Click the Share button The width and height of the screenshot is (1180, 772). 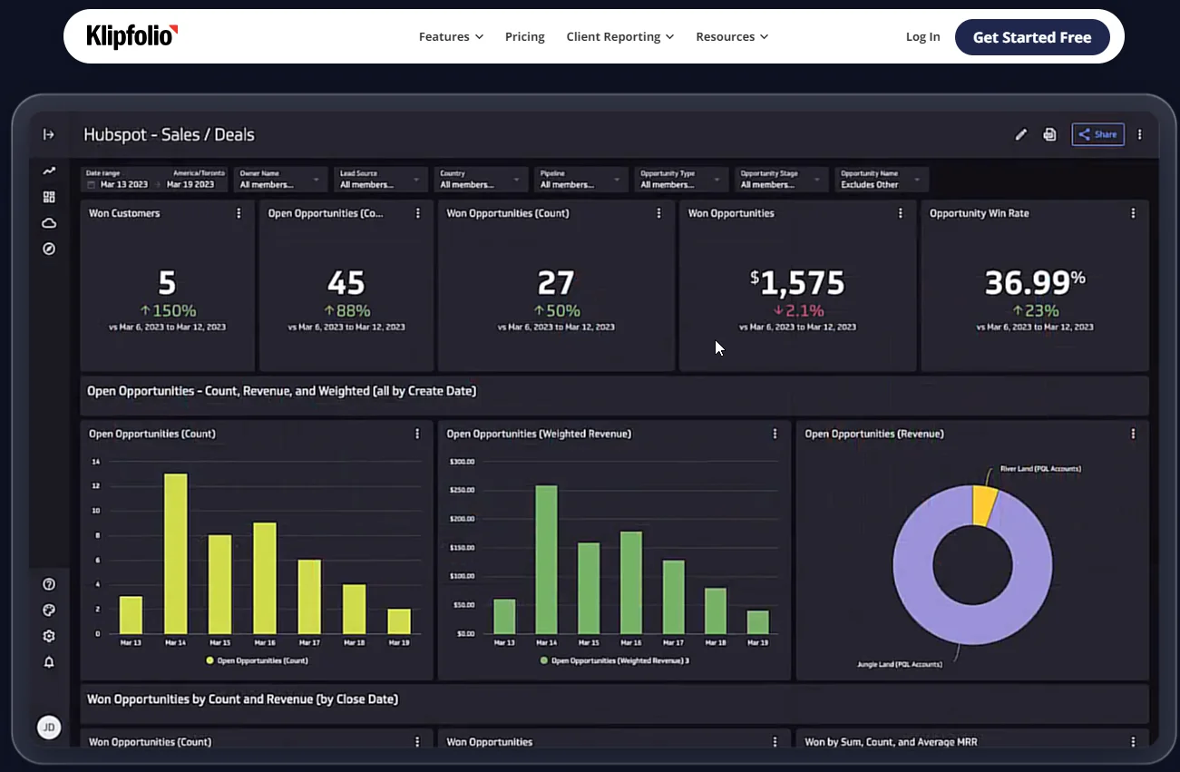[x=1098, y=134]
